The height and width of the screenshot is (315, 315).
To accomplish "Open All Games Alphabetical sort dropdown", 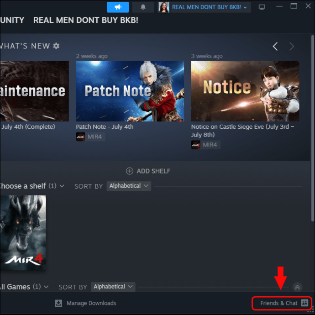I will 113,287.
